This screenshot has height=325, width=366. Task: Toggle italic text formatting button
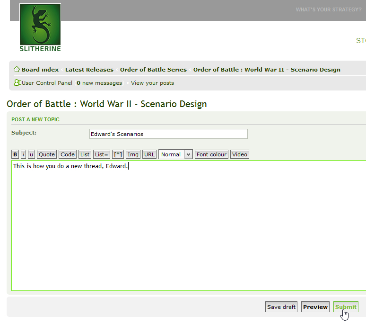pos(23,154)
